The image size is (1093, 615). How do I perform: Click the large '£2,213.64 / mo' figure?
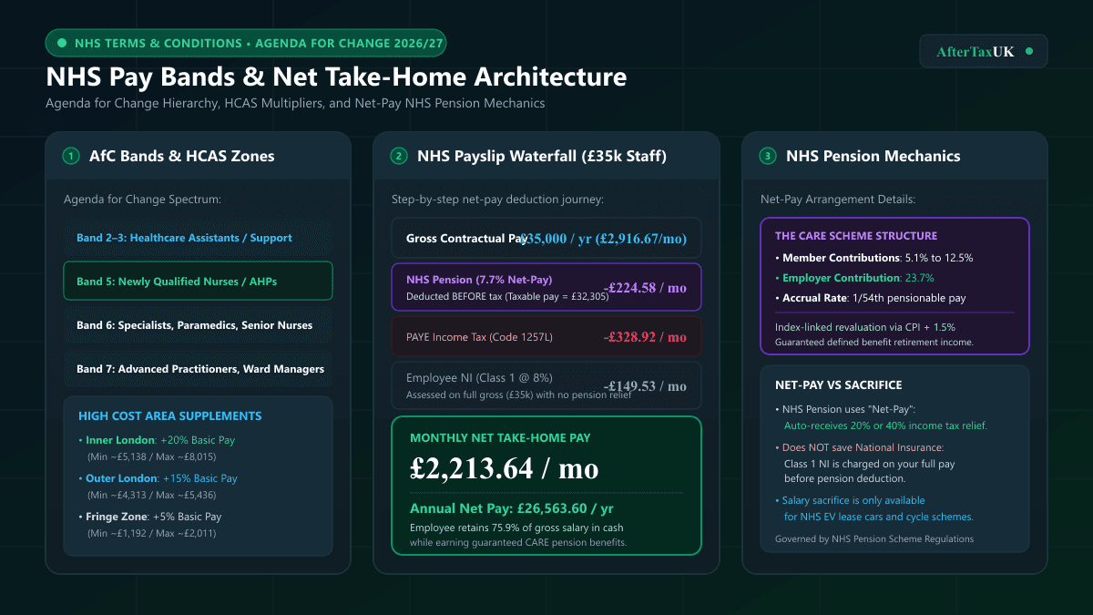[x=505, y=468]
